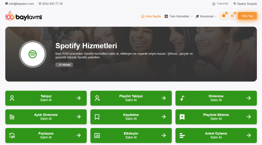This screenshot has width=262, height=145.
Task: Expand the Tüm Hizmetler dropdown chevron
Action: tap(191, 16)
